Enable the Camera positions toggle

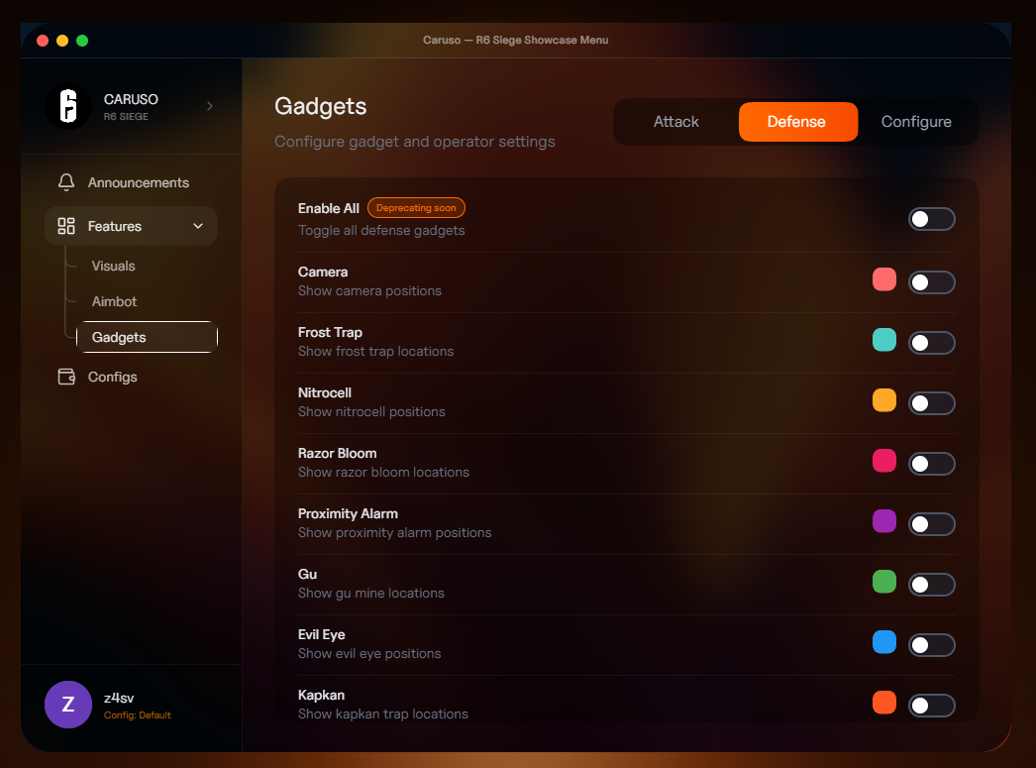[932, 282]
